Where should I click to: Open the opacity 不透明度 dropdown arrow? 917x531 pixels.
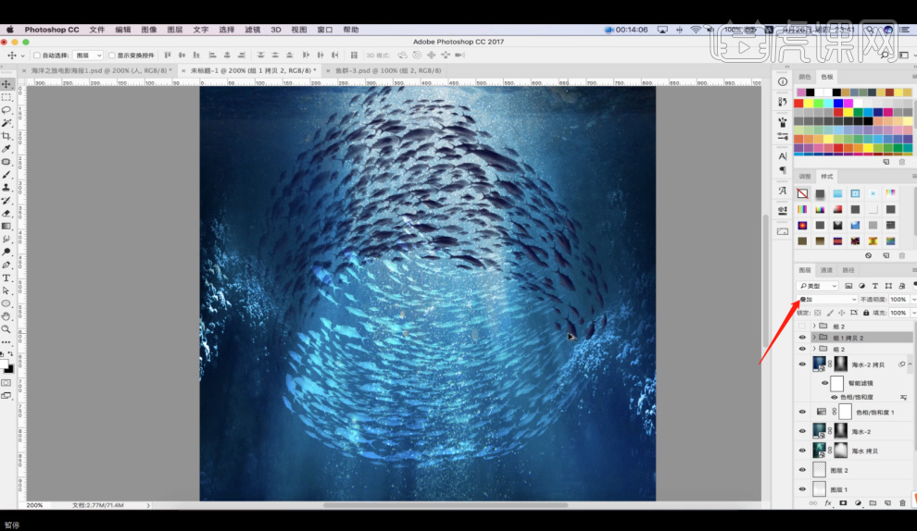(x=913, y=300)
